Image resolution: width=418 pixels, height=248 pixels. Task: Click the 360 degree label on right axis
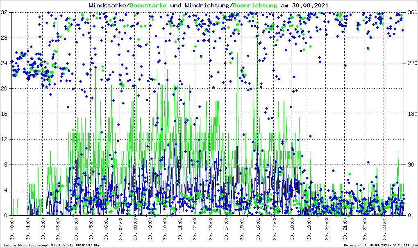[x=411, y=13]
